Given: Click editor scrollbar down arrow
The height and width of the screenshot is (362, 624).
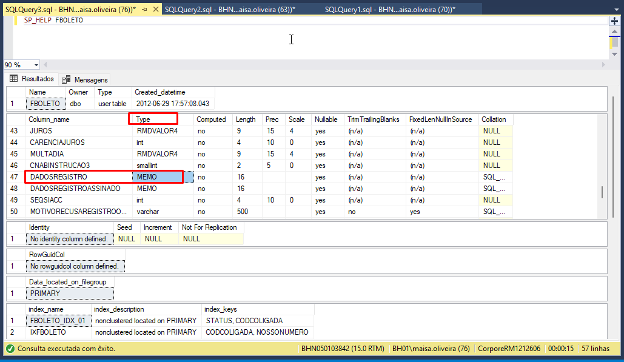Looking at the screenshot, I should 615,54.
